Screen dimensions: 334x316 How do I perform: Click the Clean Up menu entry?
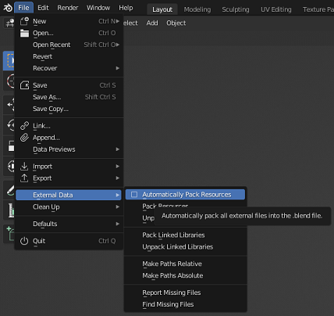pyautogui.click(x=69, y=206)
